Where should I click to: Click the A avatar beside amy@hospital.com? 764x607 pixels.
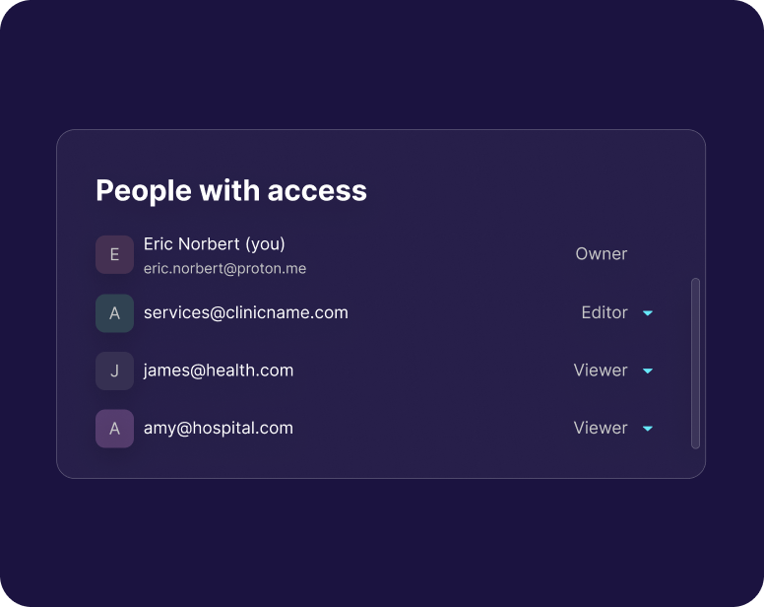114,429
